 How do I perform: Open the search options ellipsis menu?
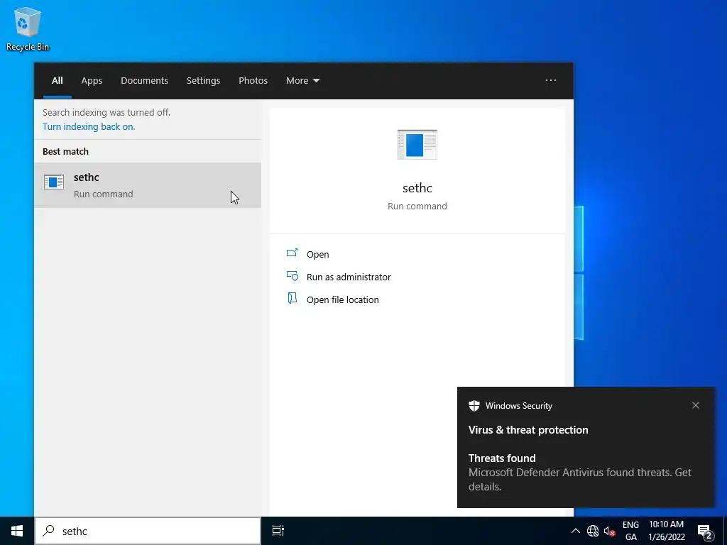pos(550,80)
